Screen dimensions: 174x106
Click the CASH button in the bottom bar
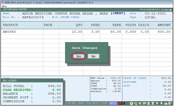click(x=81, y=103)
